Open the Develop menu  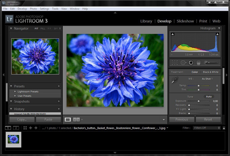(22, 9)
